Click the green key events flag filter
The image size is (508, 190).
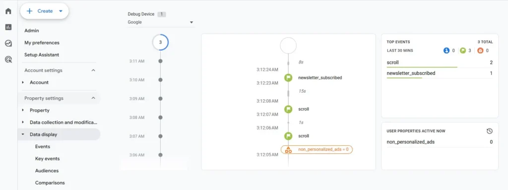463,51
